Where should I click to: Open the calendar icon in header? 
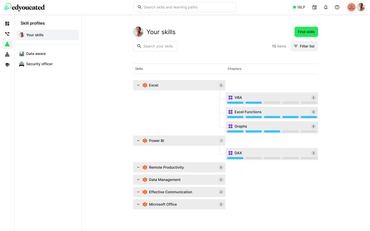click(314, 7)
